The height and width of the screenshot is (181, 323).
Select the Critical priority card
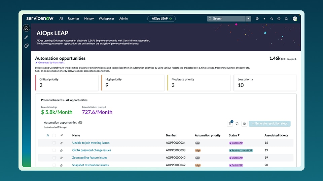(67, 82)
